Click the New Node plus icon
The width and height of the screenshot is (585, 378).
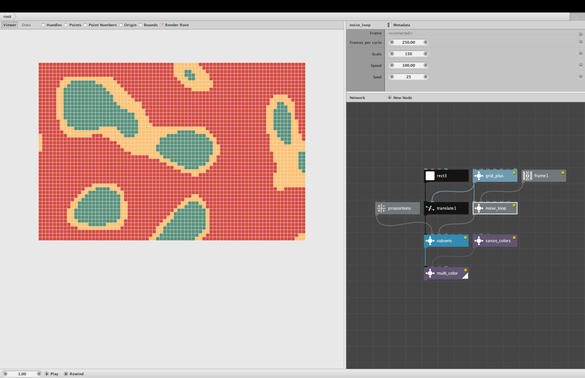coord(390,98)
